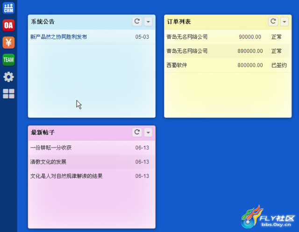This screenshot has height=232, width=299.
Task: Open the CRM module icon
Action: [x=8, y=8]
